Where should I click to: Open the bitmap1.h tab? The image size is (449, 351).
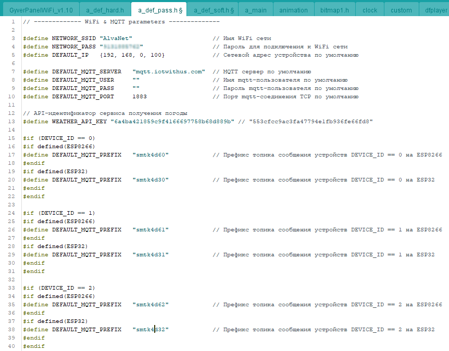[334, 10]
